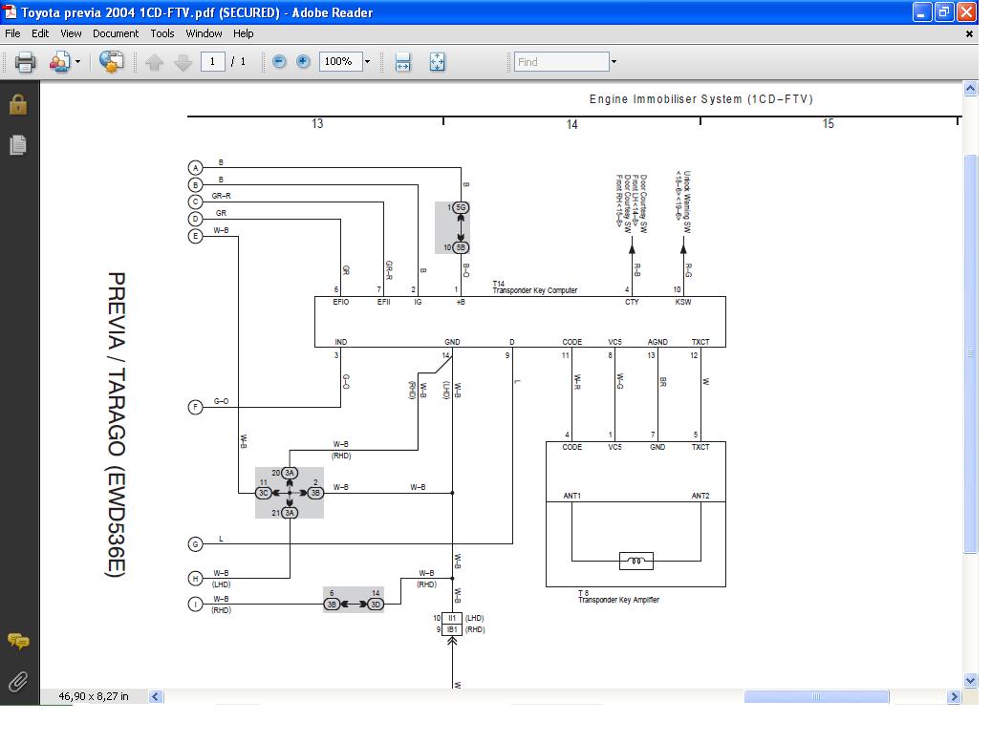991x743 pixels.
Task: Expand the collaborate icon dropdown arrow
Action: pyautogui.click(x=78, y=63)
